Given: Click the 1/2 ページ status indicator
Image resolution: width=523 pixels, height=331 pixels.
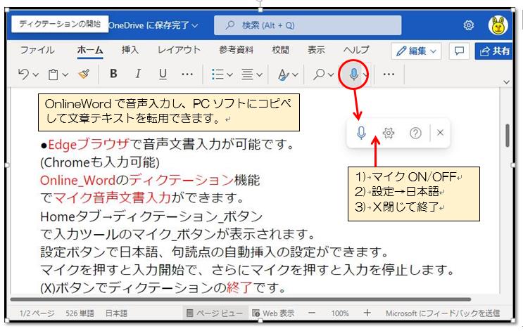Looking at the screenshot, I should pyautogui.click(x=37, y=313).
